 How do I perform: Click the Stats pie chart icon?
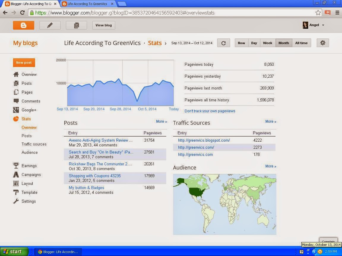click(16, 119)
